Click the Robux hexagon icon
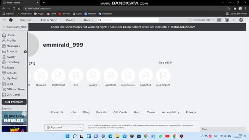The width and height of the screenshot is (249, 140). click(227, 20)
